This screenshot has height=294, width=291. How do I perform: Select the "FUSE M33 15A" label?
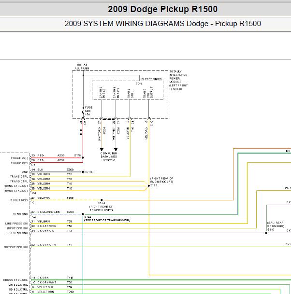[x=88, y=111]
